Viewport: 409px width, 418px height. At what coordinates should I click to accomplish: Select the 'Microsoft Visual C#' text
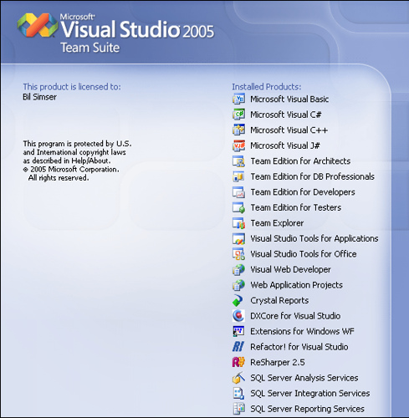(x=286, y=115)
